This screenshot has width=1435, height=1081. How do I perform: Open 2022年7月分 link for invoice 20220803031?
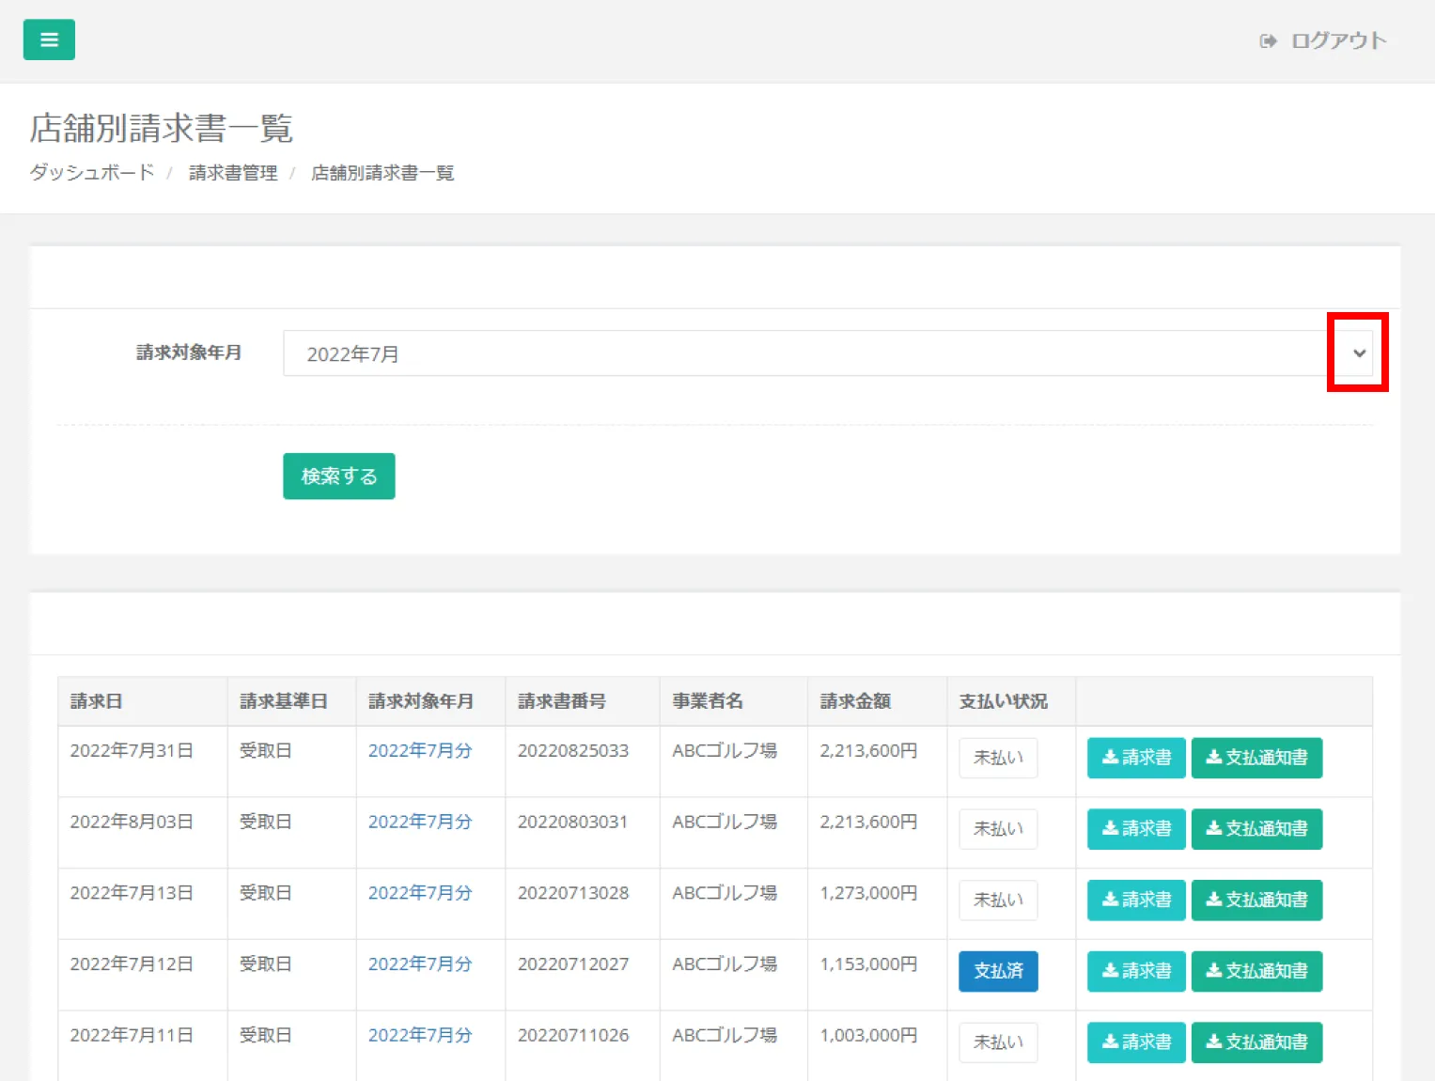pyautogui.click(x=420, y=822)
